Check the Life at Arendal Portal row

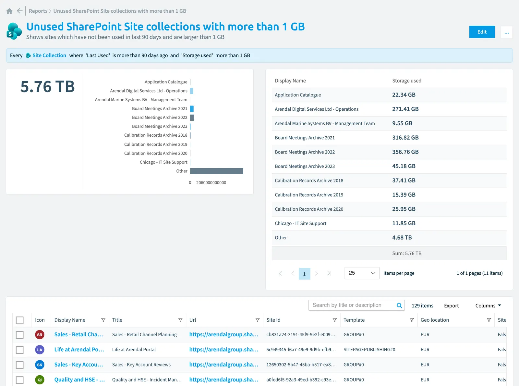(20, 350)
